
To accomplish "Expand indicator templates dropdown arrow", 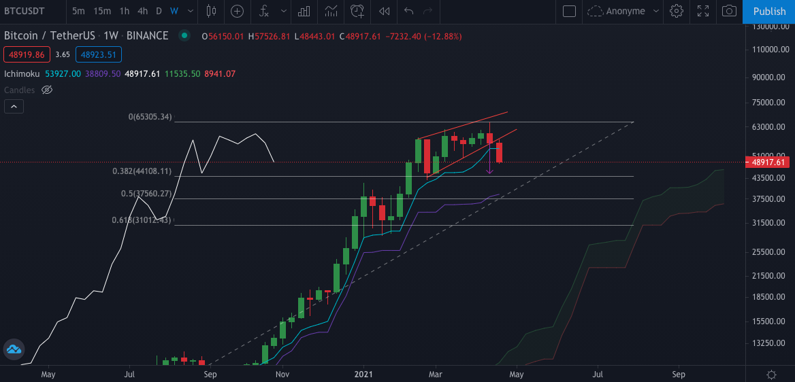I will tap(283, 11).
